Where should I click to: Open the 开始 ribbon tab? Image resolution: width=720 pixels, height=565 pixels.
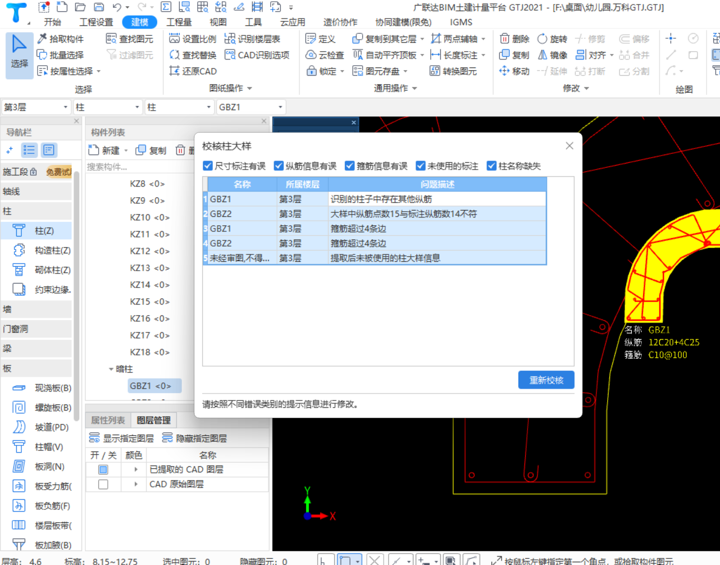[x=53, y=22]
